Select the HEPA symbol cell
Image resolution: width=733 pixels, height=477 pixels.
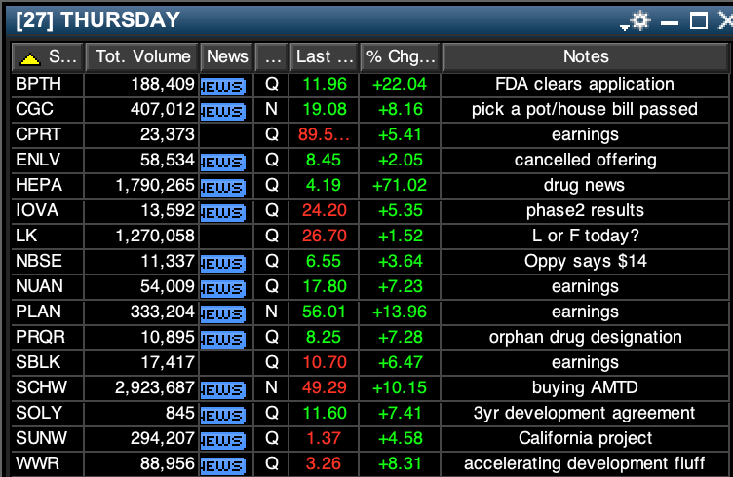[47, 185]
